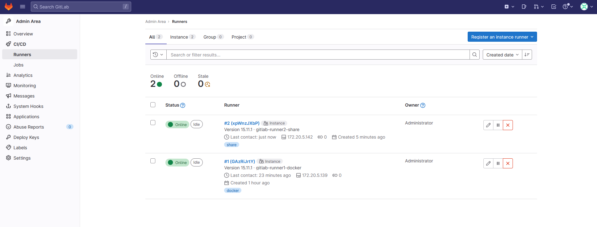Open Jobs in the sidebar
The height and width of the screenshot is (227, 597).
click(19, 65)
